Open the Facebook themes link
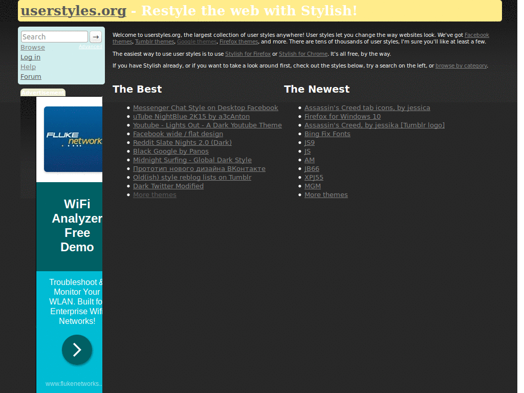This screenshot has width=524, height=393. [x=476, y=35]
